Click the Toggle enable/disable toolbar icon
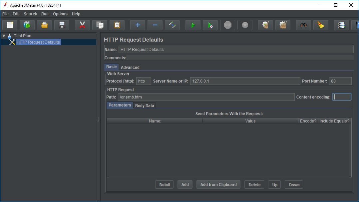The width and height of the screenshot is (359, 202). (172, 25)
